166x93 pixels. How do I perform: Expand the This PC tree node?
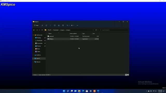click(33, 59)
